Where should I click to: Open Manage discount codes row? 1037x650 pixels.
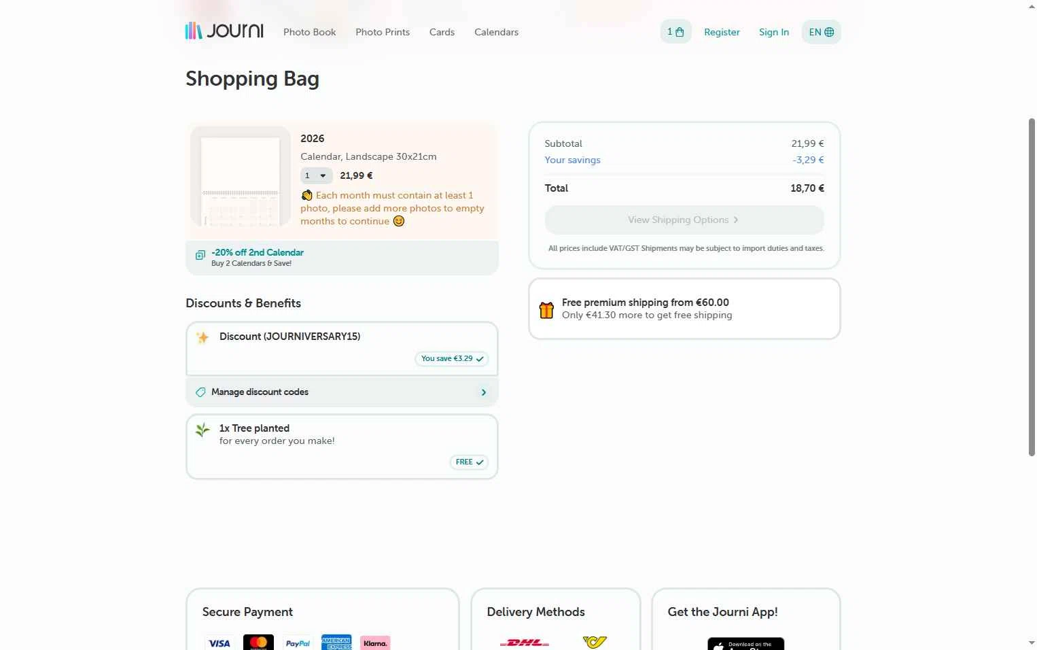342,392
